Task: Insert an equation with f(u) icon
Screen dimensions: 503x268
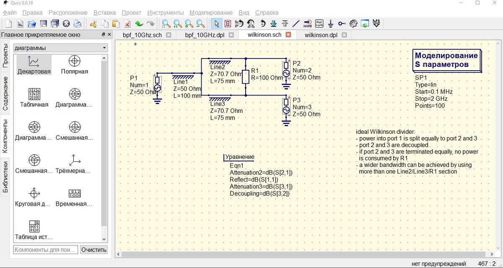Action: click(319, 23)
